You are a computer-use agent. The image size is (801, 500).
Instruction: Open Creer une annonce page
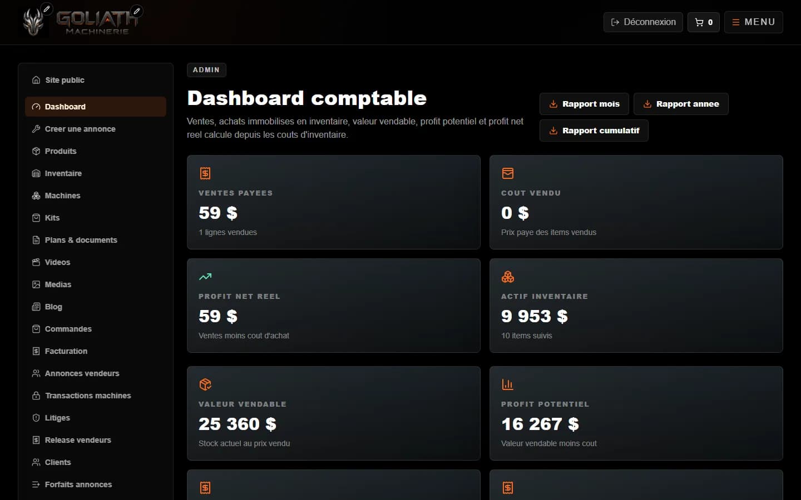[x=96, y=129]
